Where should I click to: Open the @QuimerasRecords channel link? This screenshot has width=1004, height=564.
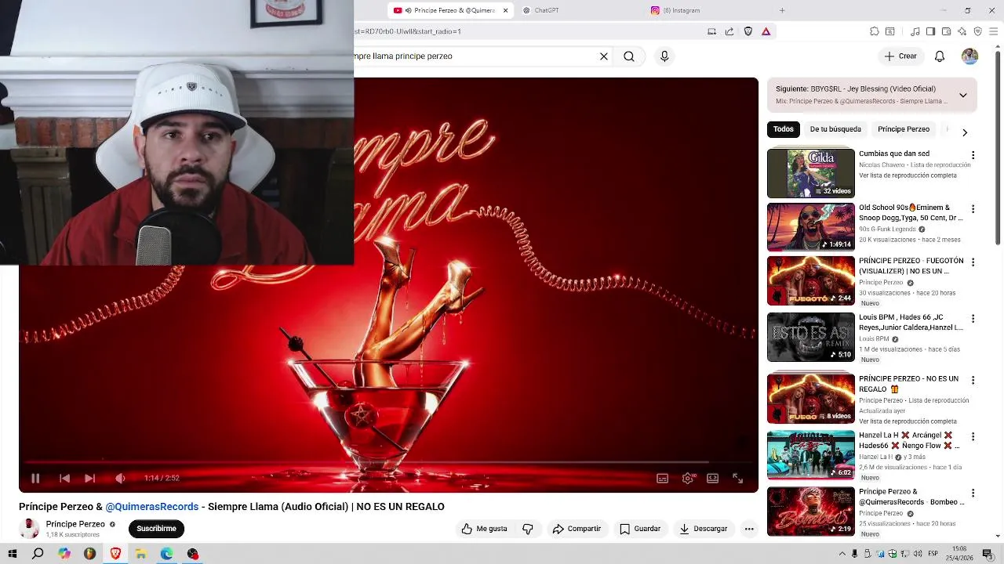(x=152, y=507)
